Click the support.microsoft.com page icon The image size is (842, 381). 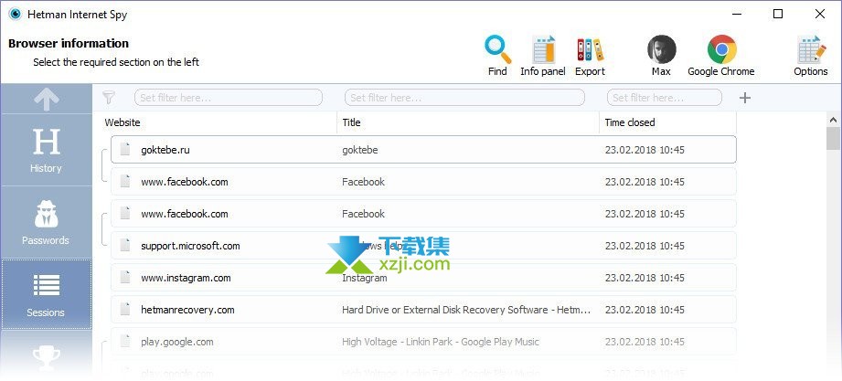coord(125,245)
